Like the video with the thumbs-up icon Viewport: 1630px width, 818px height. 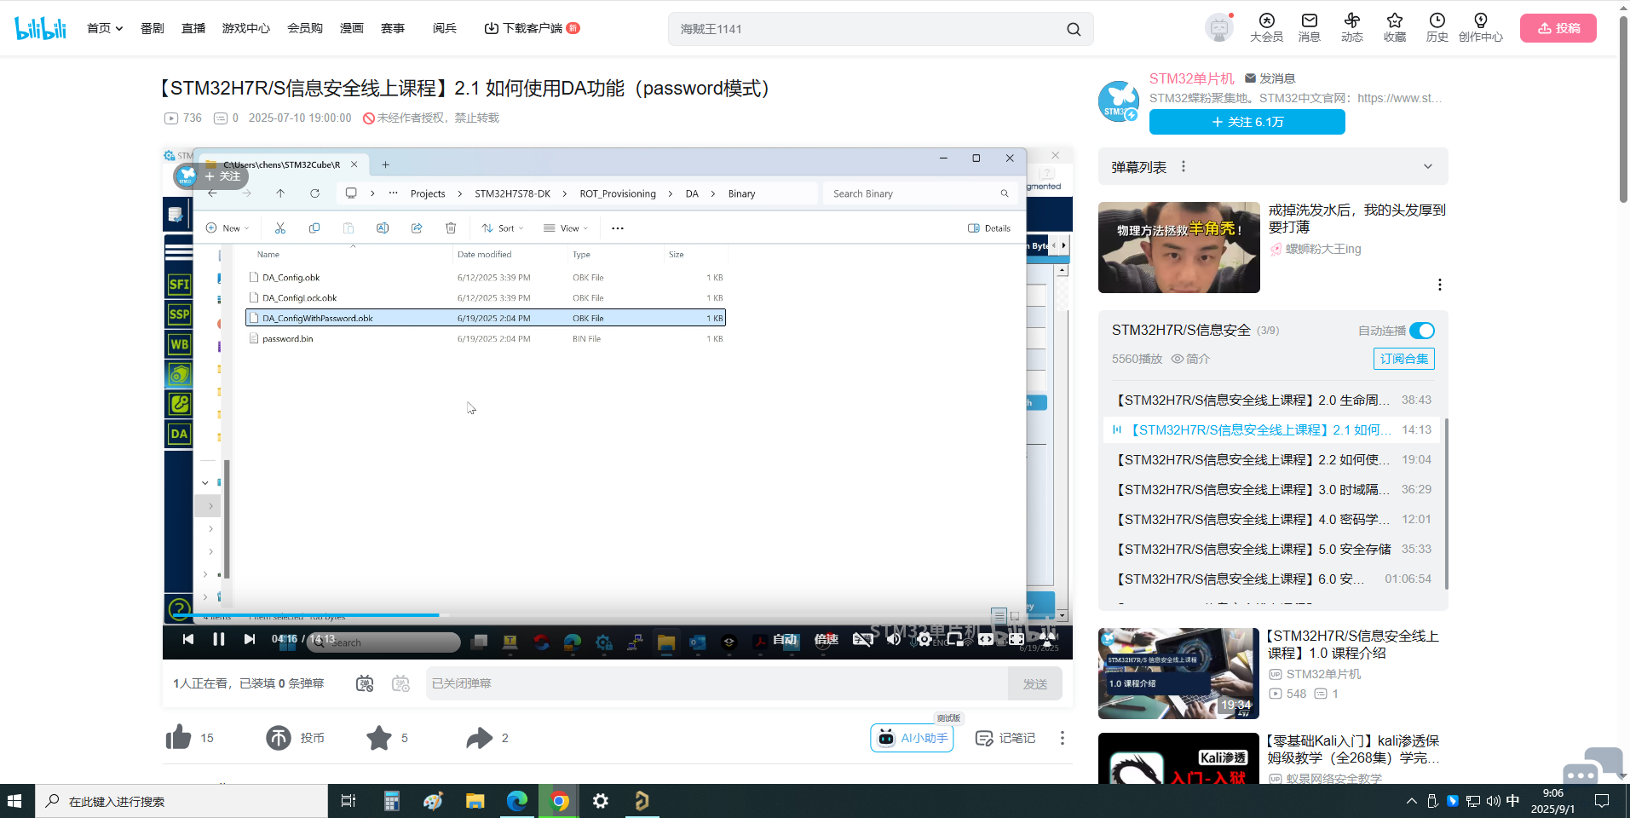179,737
